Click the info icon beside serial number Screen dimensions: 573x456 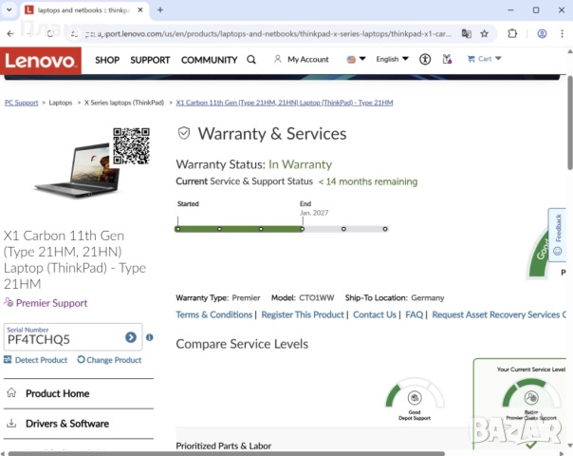[150, 337]
